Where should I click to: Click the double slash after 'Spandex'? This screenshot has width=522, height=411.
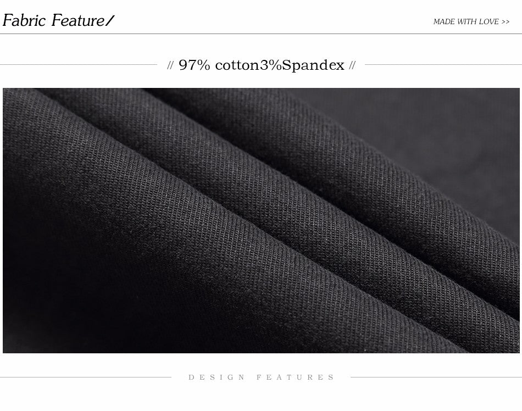click(352, 65)
